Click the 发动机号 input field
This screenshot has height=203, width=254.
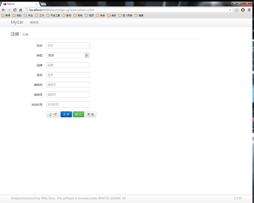pos(68,105)
